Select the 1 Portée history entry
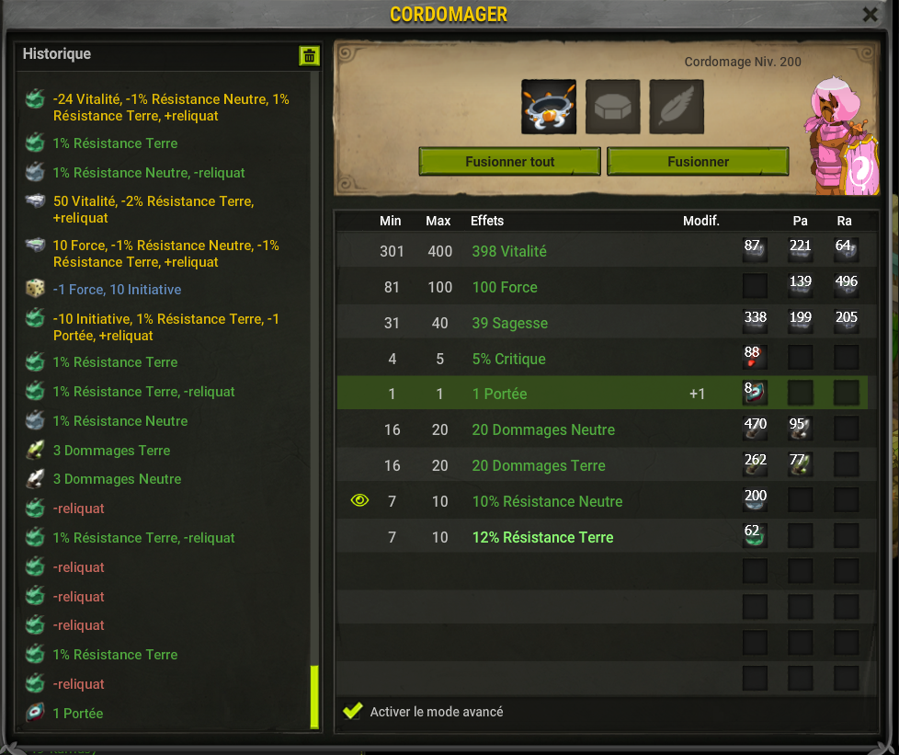899x755 pixels. point(78,713)
